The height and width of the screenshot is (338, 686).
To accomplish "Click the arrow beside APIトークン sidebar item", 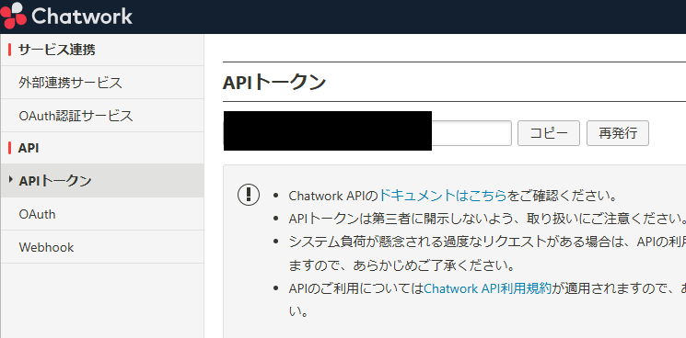I will click(x=11, y=179).
